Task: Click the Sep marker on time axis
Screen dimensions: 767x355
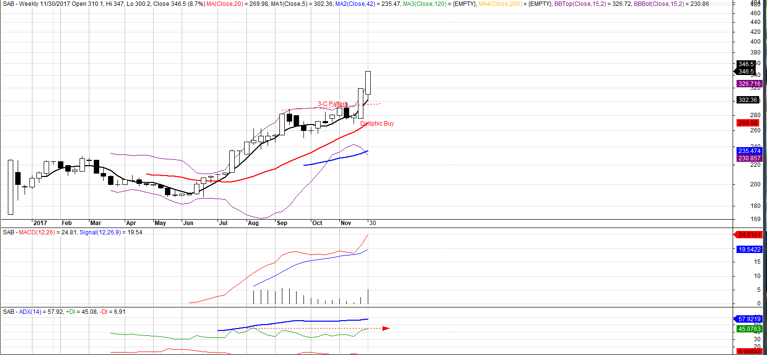Action: 282,223
